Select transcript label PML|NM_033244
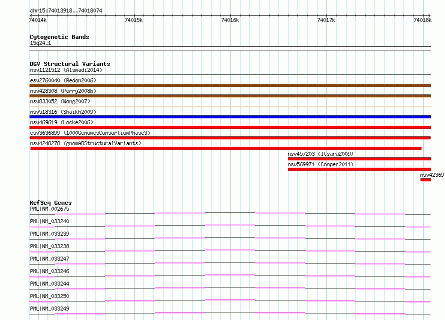 click(x=49, y=284)
